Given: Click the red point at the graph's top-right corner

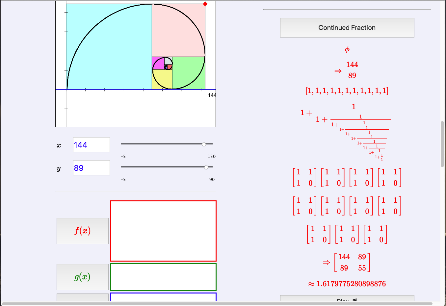Looking at the screenshot, I should click(205, 4).
